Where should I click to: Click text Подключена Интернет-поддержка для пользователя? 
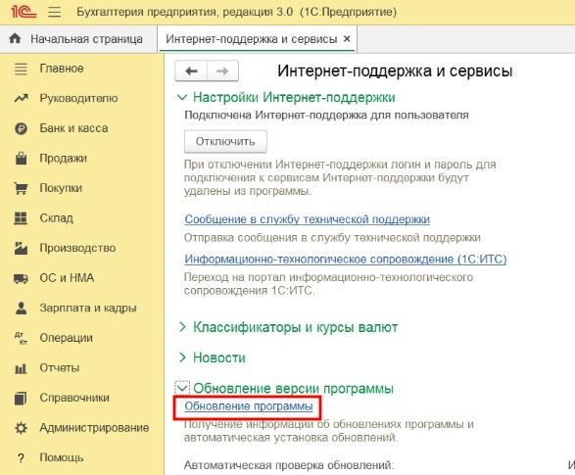click(326, 116)
